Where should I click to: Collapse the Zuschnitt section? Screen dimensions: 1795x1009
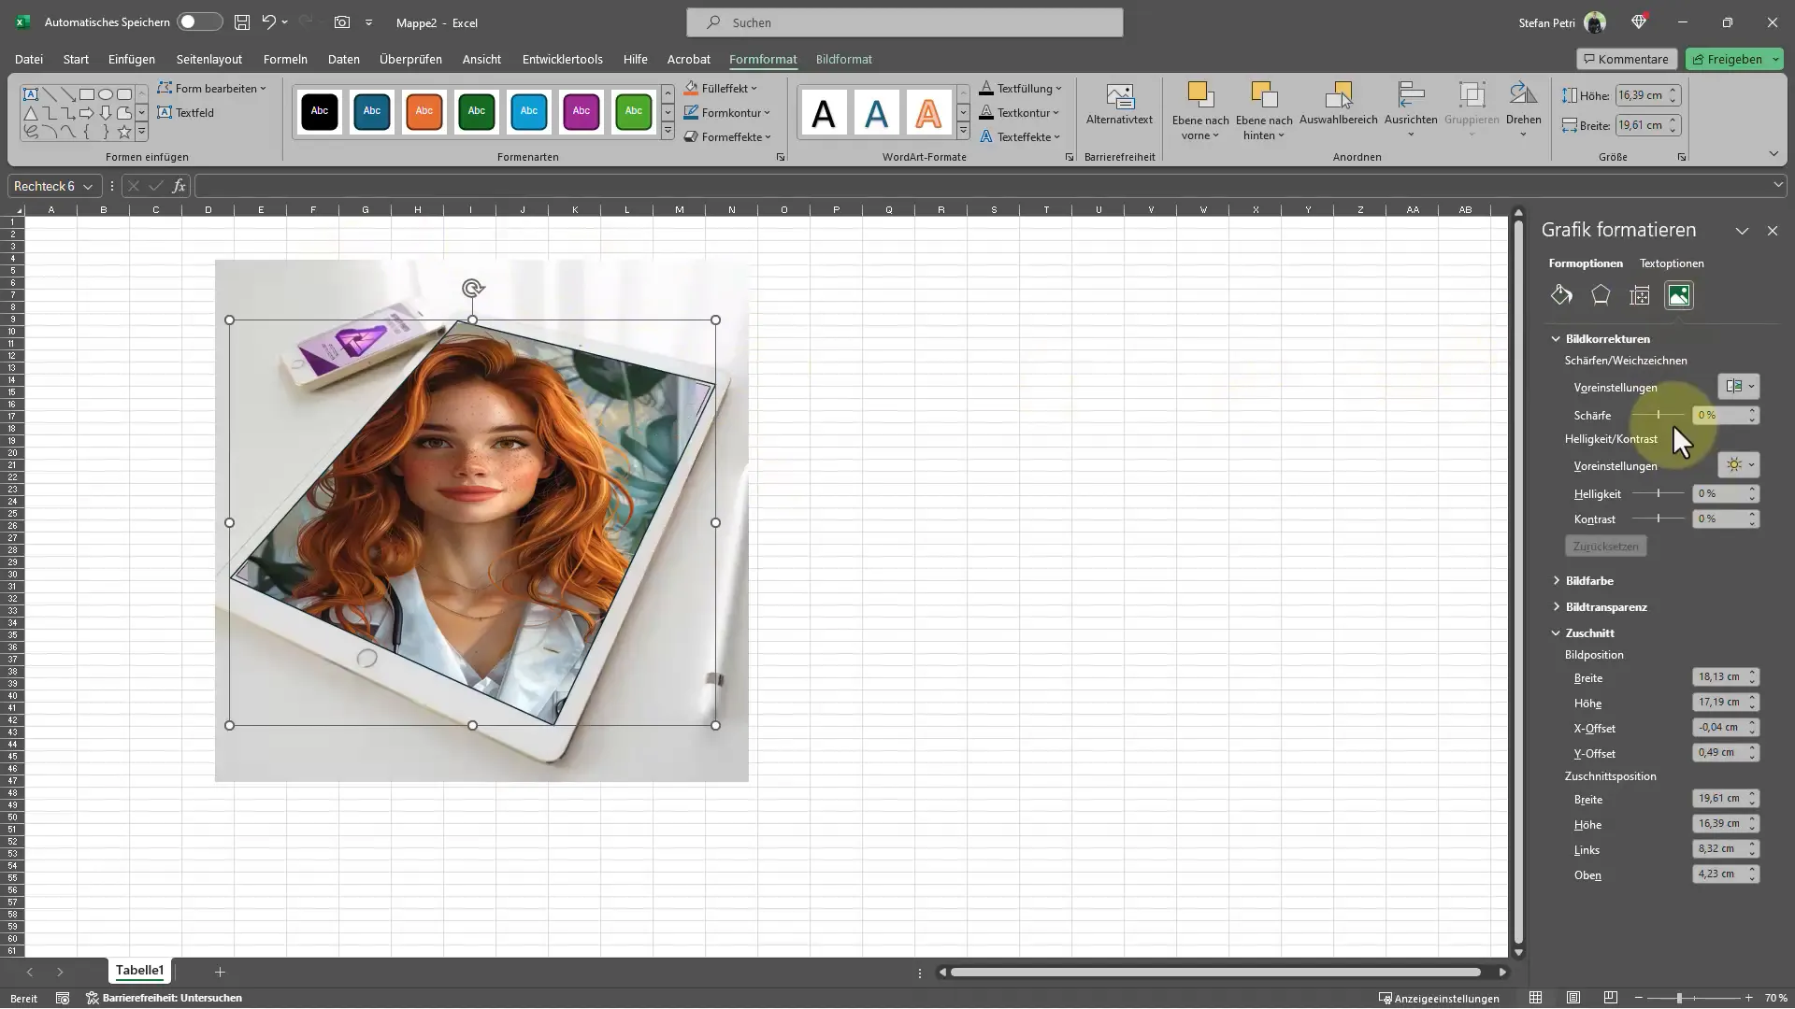pos(1557,633)
